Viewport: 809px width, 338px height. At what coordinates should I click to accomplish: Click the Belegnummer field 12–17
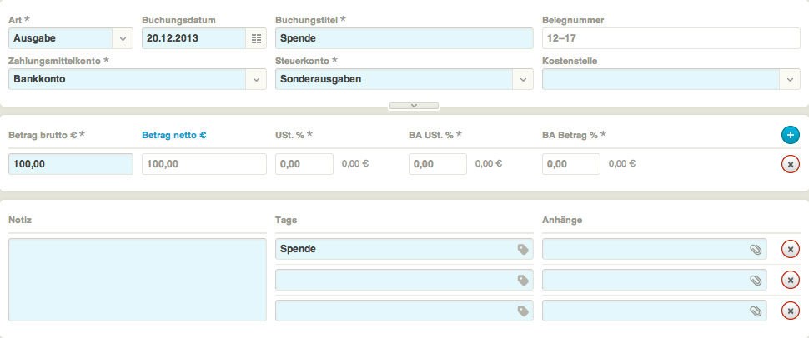click(671, 38)
